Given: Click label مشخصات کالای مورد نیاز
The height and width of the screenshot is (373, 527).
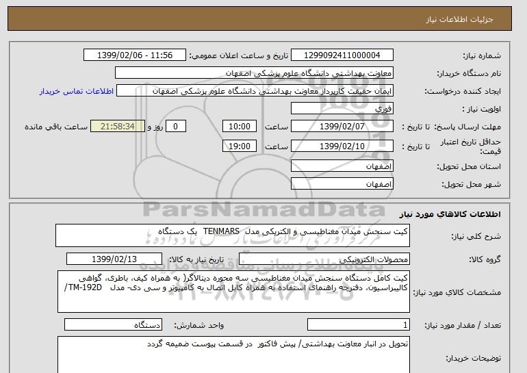Looking at the screenshot, I should click(x=457, y=292).
